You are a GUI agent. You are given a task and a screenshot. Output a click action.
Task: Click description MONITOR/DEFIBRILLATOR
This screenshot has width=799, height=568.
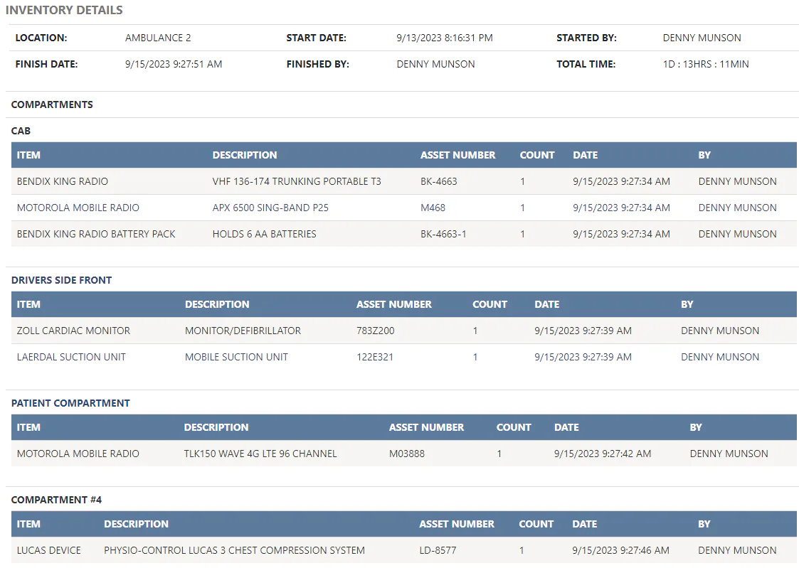tap(243, 331)
